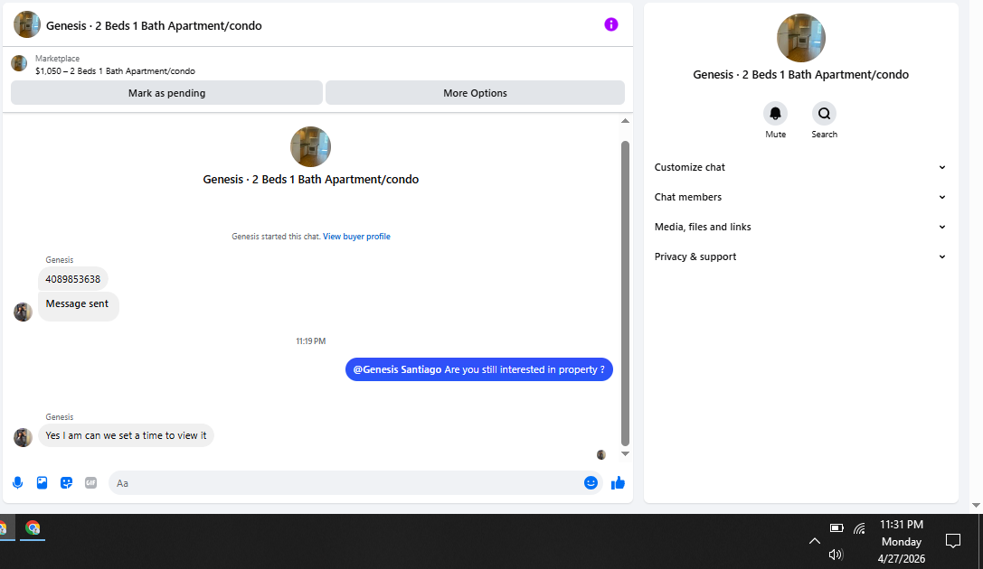
Task: Click the page scrollbar down arrow
Action: coord(976,505)
